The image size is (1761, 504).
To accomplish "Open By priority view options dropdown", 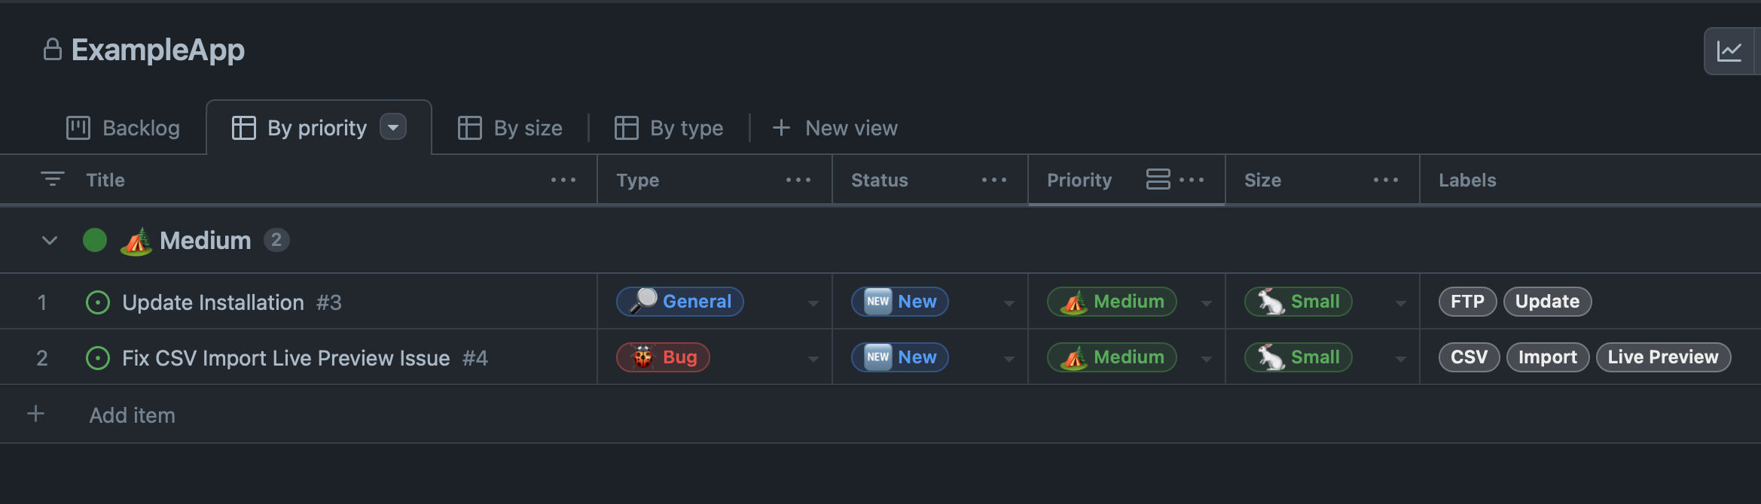I will pos(393,127).
